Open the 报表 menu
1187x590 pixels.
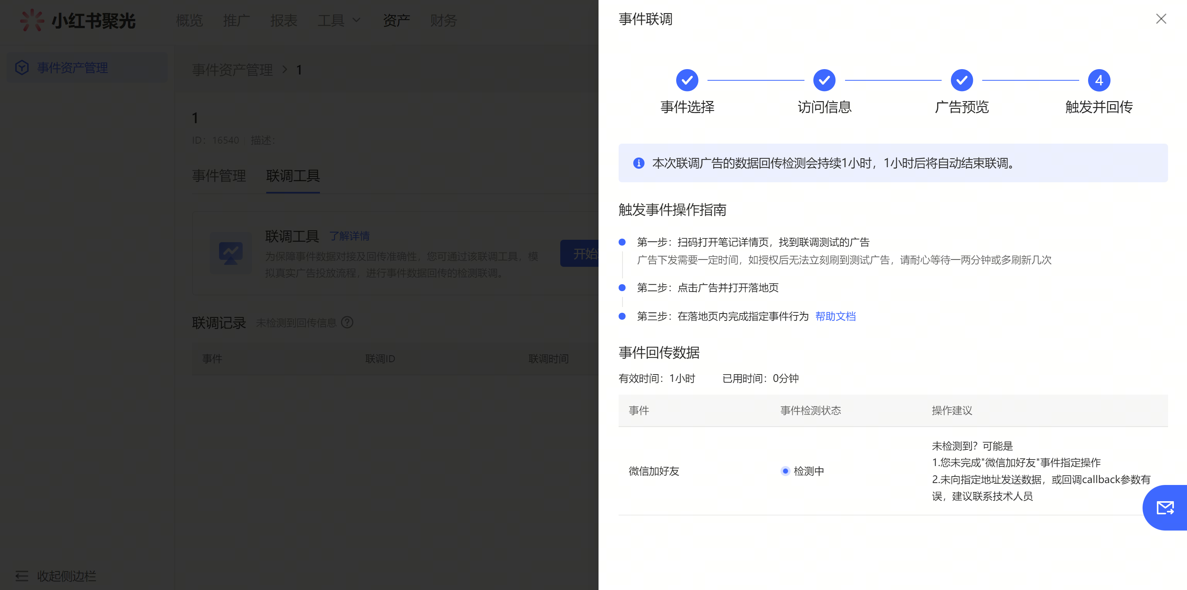click(x=284, y=20)
